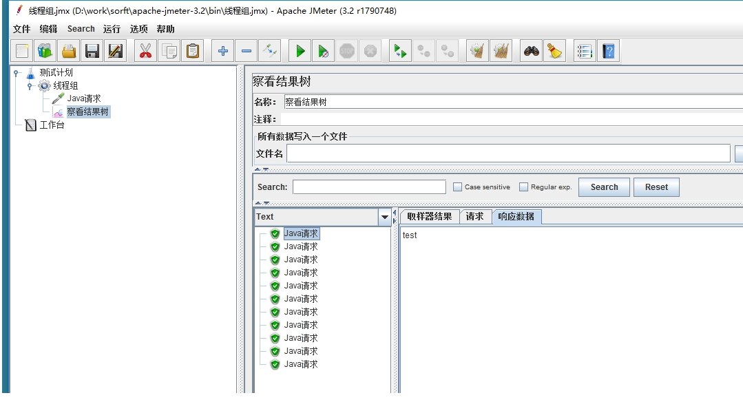The width and height of the screenshot is (743, 402).
Task: Open the 帮助 menu
Action: tap(166, 29)
